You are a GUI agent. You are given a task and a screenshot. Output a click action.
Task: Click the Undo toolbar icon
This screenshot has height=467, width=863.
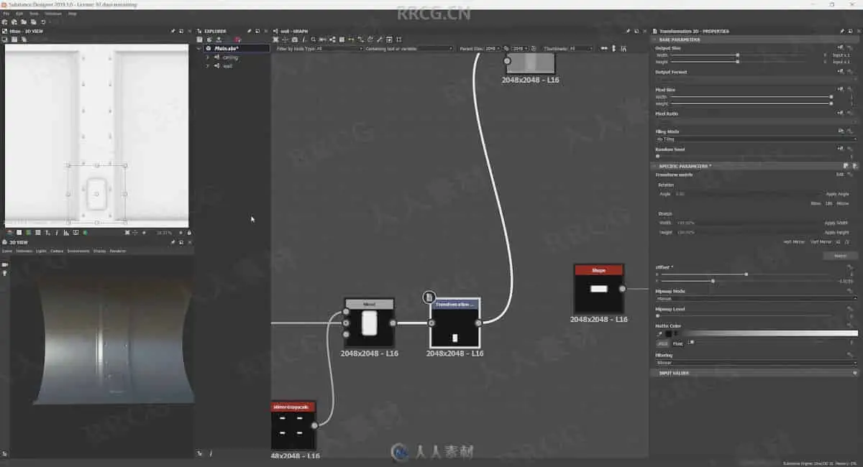coord(43,22)
